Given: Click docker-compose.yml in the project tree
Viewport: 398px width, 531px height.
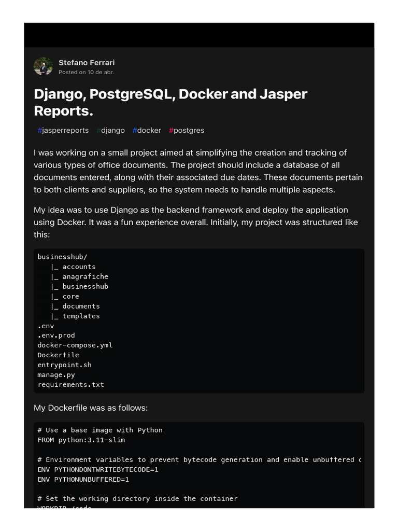Looking at the screenshot, I should 75,345.
